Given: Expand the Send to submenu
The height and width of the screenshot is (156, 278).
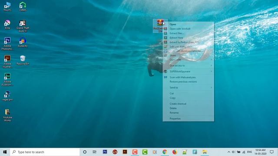Looking at the screenshot, I should pos(189,88).
